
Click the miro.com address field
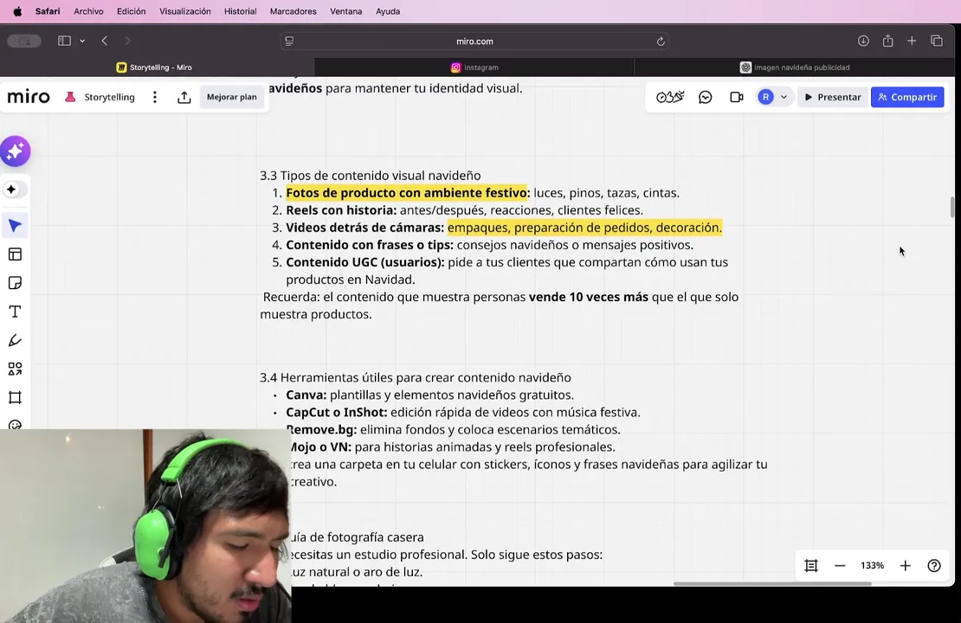pos(474,42)
